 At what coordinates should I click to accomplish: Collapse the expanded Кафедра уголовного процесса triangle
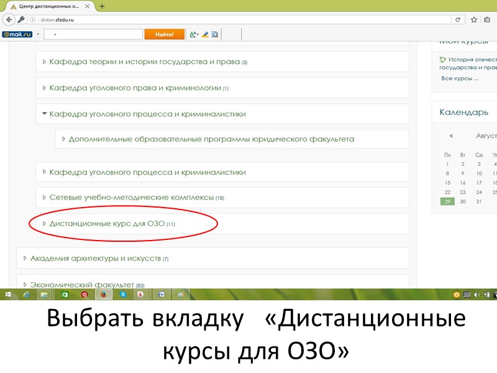44,113
